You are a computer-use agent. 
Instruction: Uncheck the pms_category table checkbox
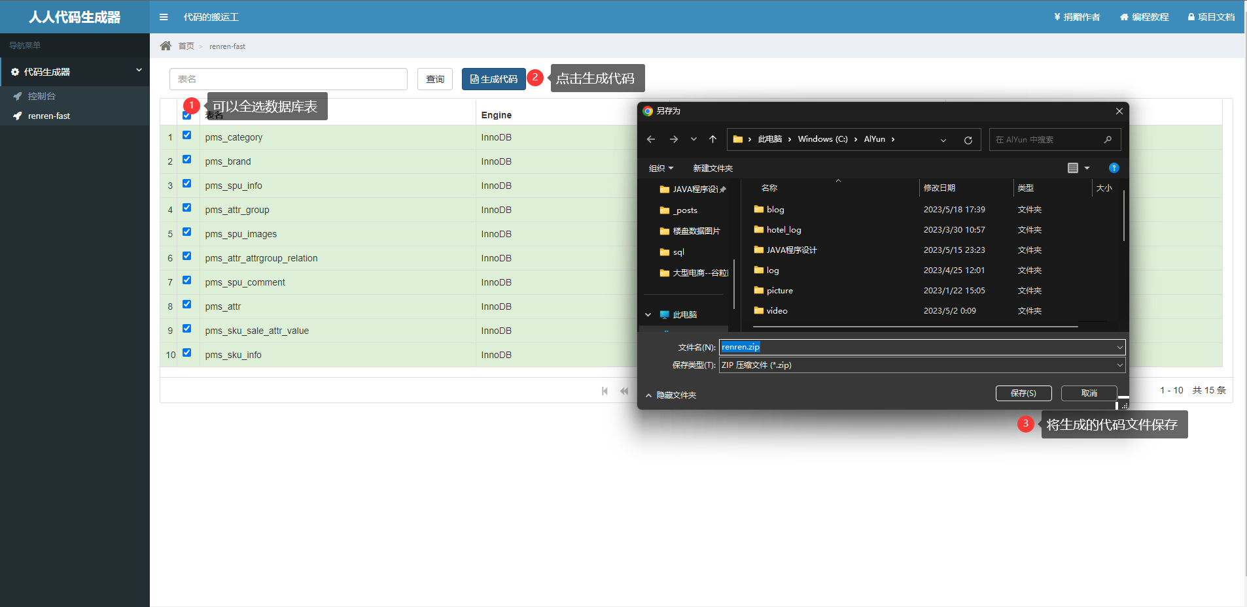tap(187, 135)
